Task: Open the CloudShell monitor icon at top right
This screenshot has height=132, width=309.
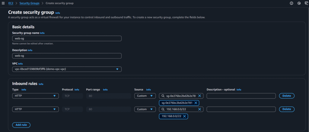Action: tap(306, 3)
